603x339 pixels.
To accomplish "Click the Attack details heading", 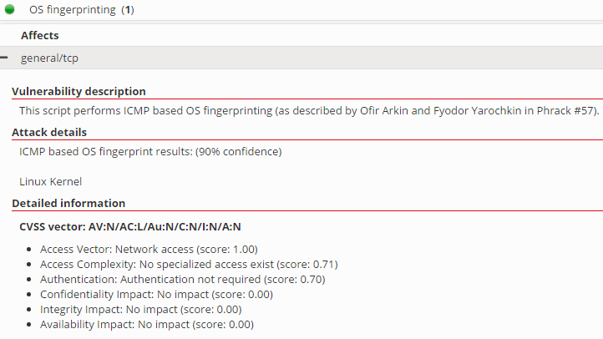I will [49, 132].
